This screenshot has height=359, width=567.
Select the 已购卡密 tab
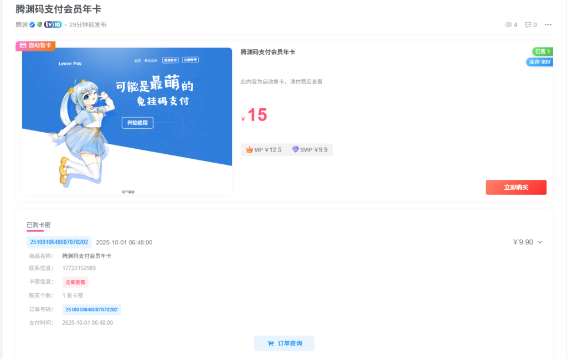[38, 225]
